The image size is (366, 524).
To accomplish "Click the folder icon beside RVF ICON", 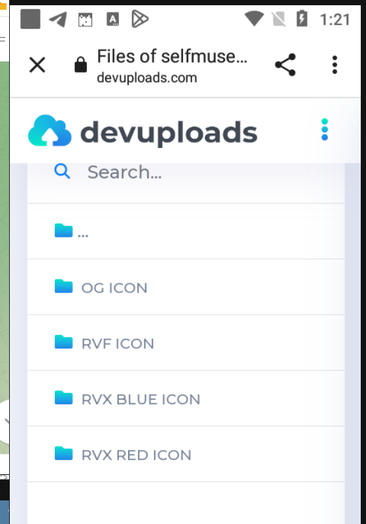I will pos(63,342).
